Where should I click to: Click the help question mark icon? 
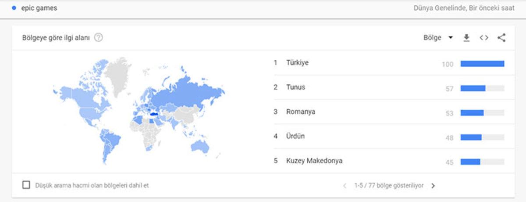[99, 38]
